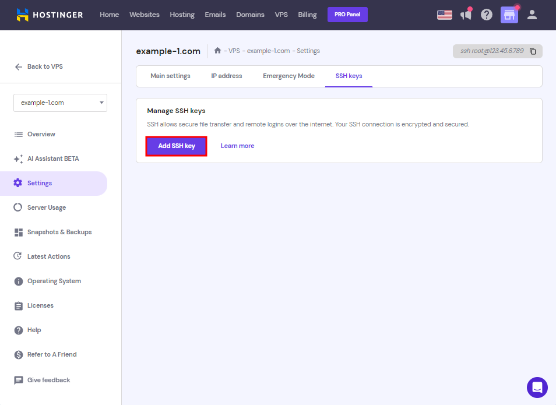Follow the Learn more link

click(237, 146)
